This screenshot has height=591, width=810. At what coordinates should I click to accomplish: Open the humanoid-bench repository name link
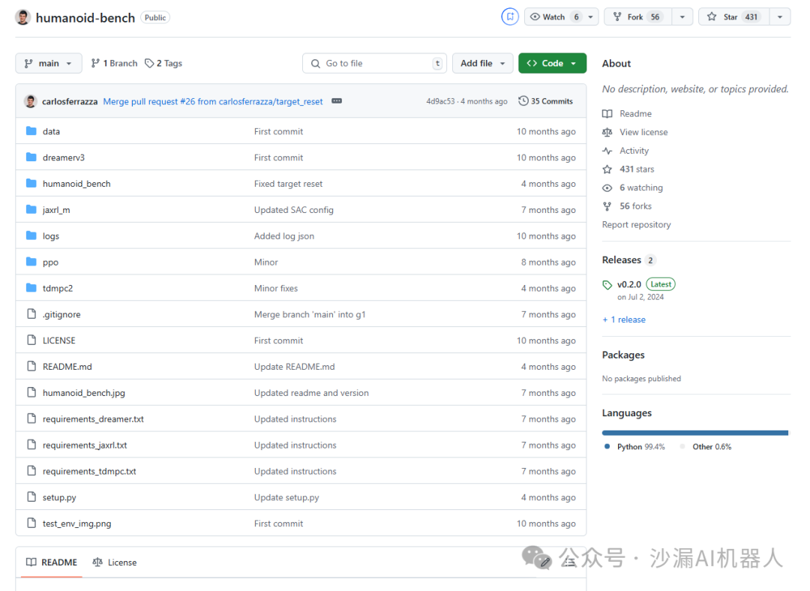pos(85,17)
